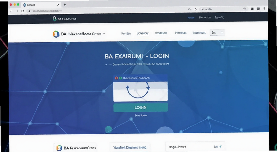Click the BA EXARUNM logo in dark header
This screenshot has height=152, width=277.
coord(64,19)
